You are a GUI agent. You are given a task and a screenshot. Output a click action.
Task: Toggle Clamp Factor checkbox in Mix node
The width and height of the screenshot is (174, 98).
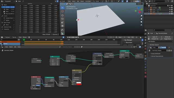(73, 79)
